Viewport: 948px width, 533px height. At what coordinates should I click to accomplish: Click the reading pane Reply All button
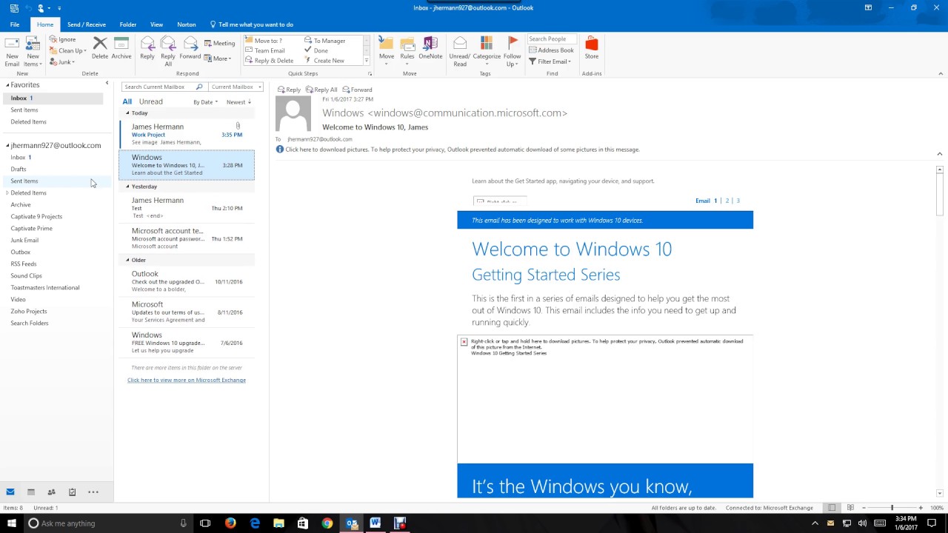point(321,90)
